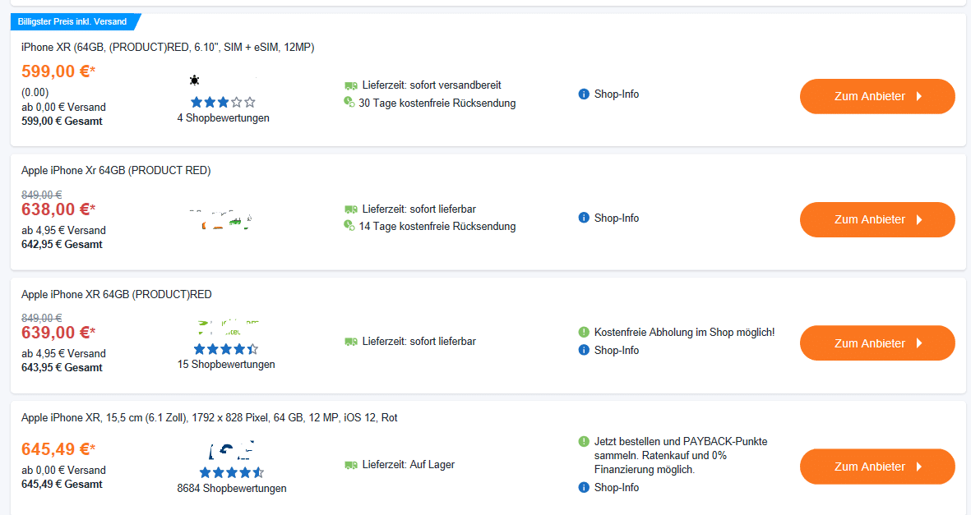Click the total '599,00 € Gesamt'

pos(62,122)
